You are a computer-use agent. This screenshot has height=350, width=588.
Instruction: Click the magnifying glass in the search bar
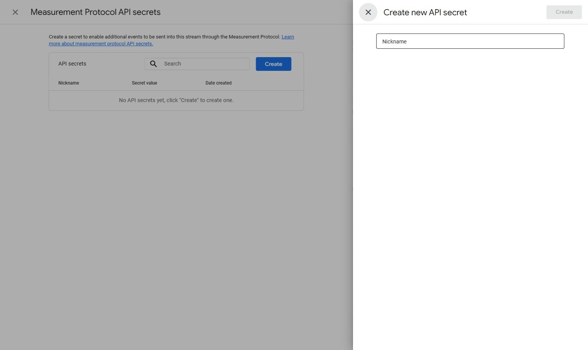153,64
